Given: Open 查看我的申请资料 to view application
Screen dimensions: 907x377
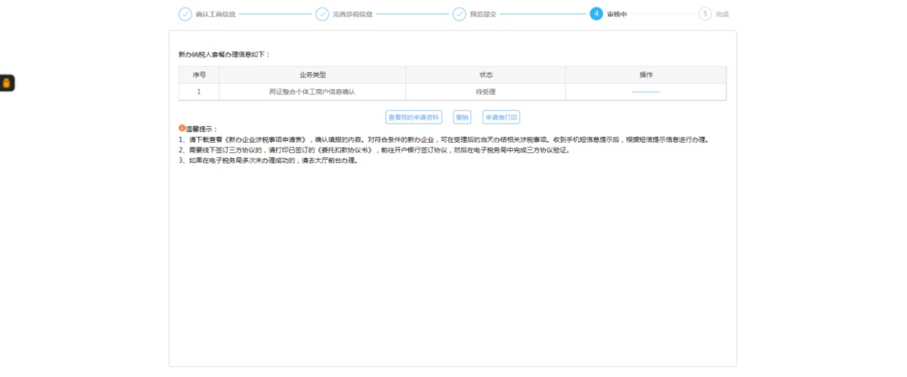Looking at the screenshot, I should click(413, 118).
